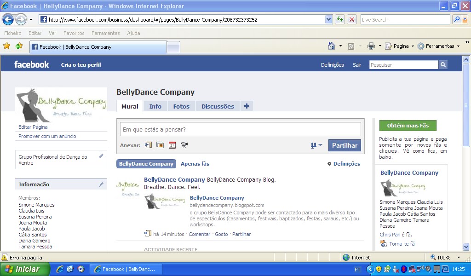The height and width of the screenshot is (276, 471).
Task: Click the Add to Favorites icon
Action: click(x=19, y=46)
